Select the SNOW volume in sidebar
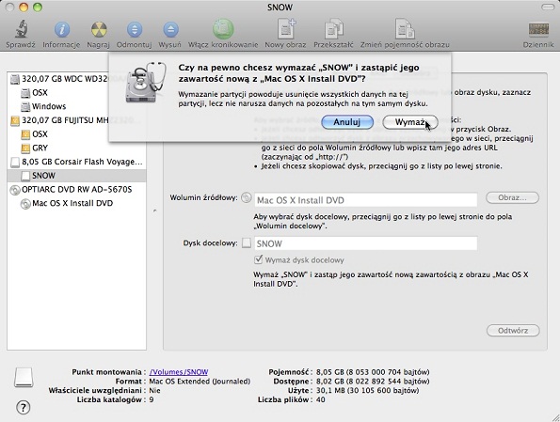560x422 pixels. 76,176
